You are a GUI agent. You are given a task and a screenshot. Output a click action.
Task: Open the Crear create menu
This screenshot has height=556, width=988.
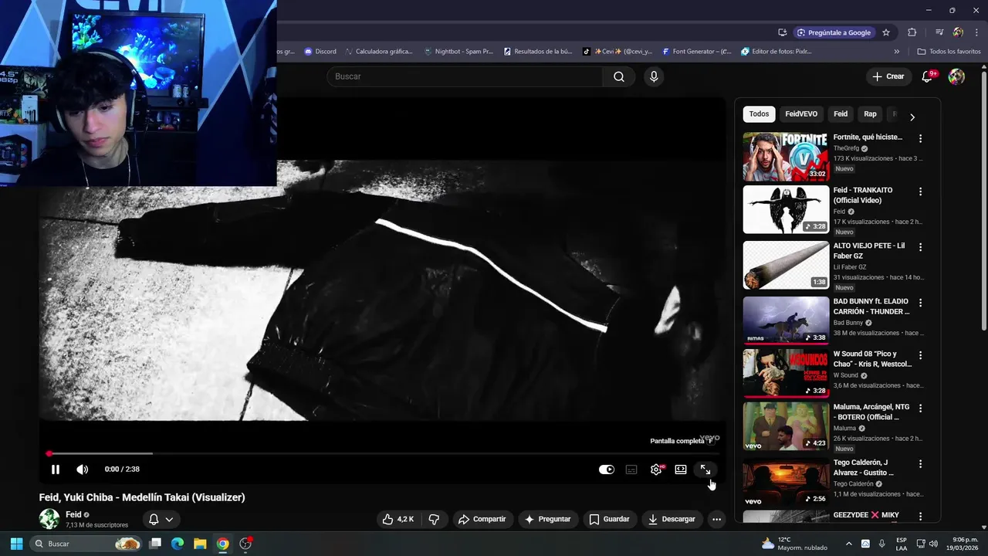point(888,76)
